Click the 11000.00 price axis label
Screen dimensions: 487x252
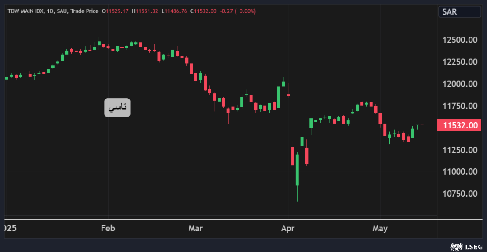click(x=460, y=172)
